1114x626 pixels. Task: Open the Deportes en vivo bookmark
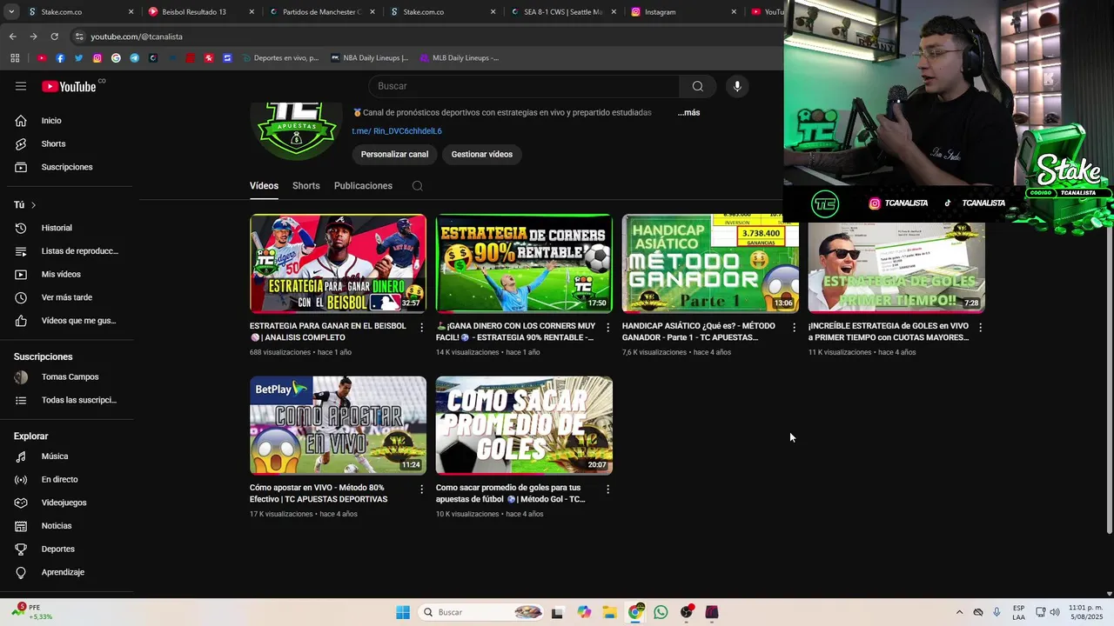click(279, 58)
